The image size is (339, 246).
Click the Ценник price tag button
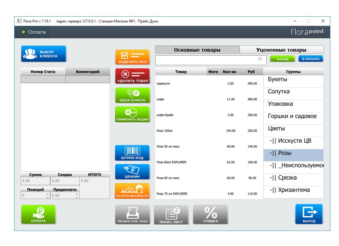[133, 172]
